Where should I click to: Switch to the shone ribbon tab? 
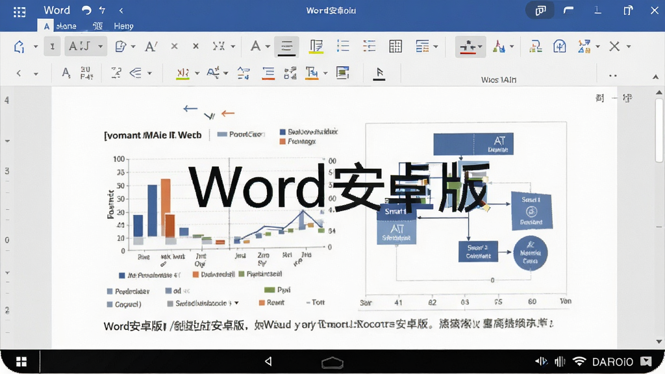pyautogui.click(x=66, y=26)
